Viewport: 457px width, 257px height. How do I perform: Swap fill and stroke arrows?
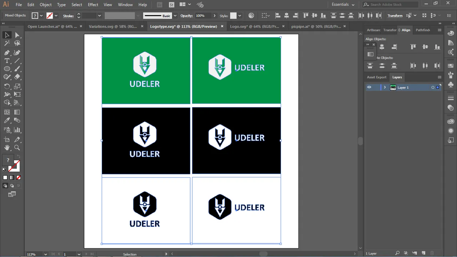click(x=19, y=157)
